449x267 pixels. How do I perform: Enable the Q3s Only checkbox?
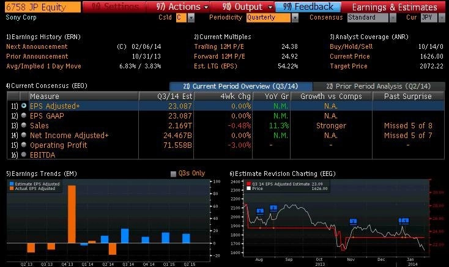[x=173, y=174]
